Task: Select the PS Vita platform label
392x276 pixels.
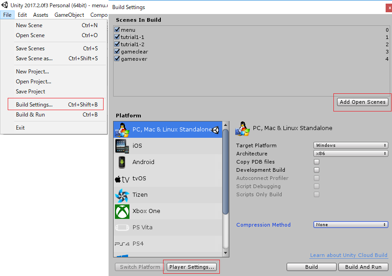Action: [143, 228]
